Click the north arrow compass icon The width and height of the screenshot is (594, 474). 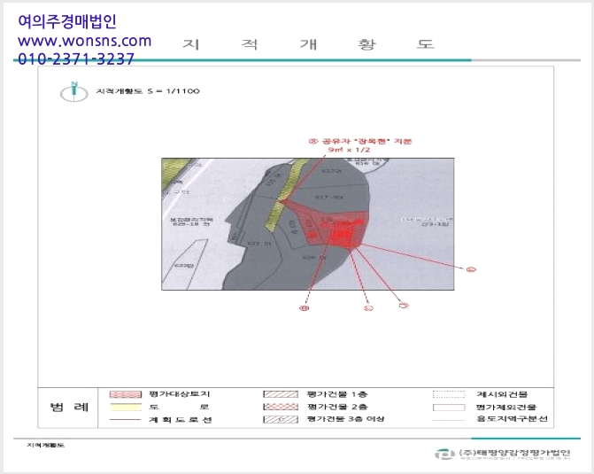click(x=73, y=91)
